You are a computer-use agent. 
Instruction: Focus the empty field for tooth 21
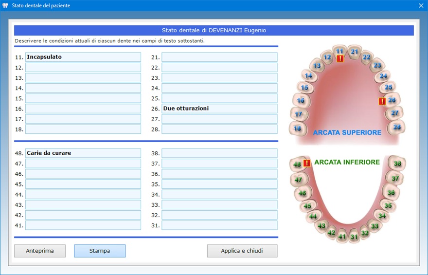(x=219, y=57)
